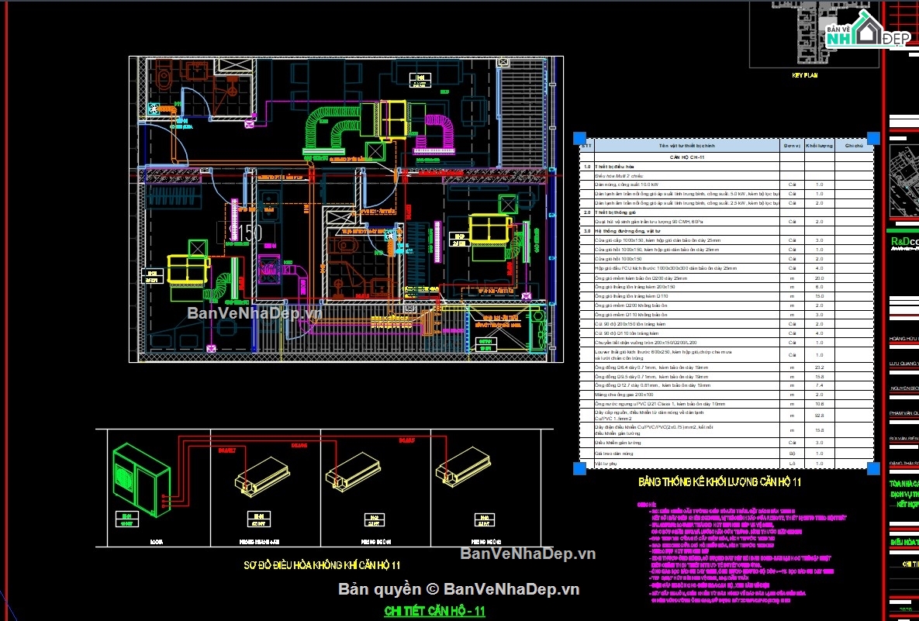Click the quantity value '20.0'
Viewport: 919px width, 621px height.
(820, 278)
